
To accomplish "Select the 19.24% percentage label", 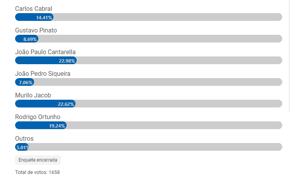I will [57, 126].
